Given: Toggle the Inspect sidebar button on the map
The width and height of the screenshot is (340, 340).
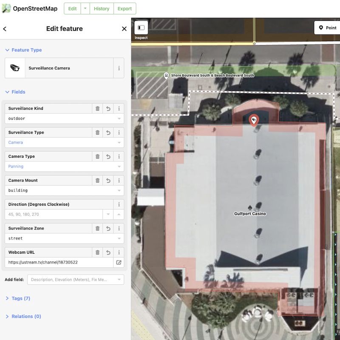Looking at the screenshot, I should pyautogui.click(x=141, y=28).
